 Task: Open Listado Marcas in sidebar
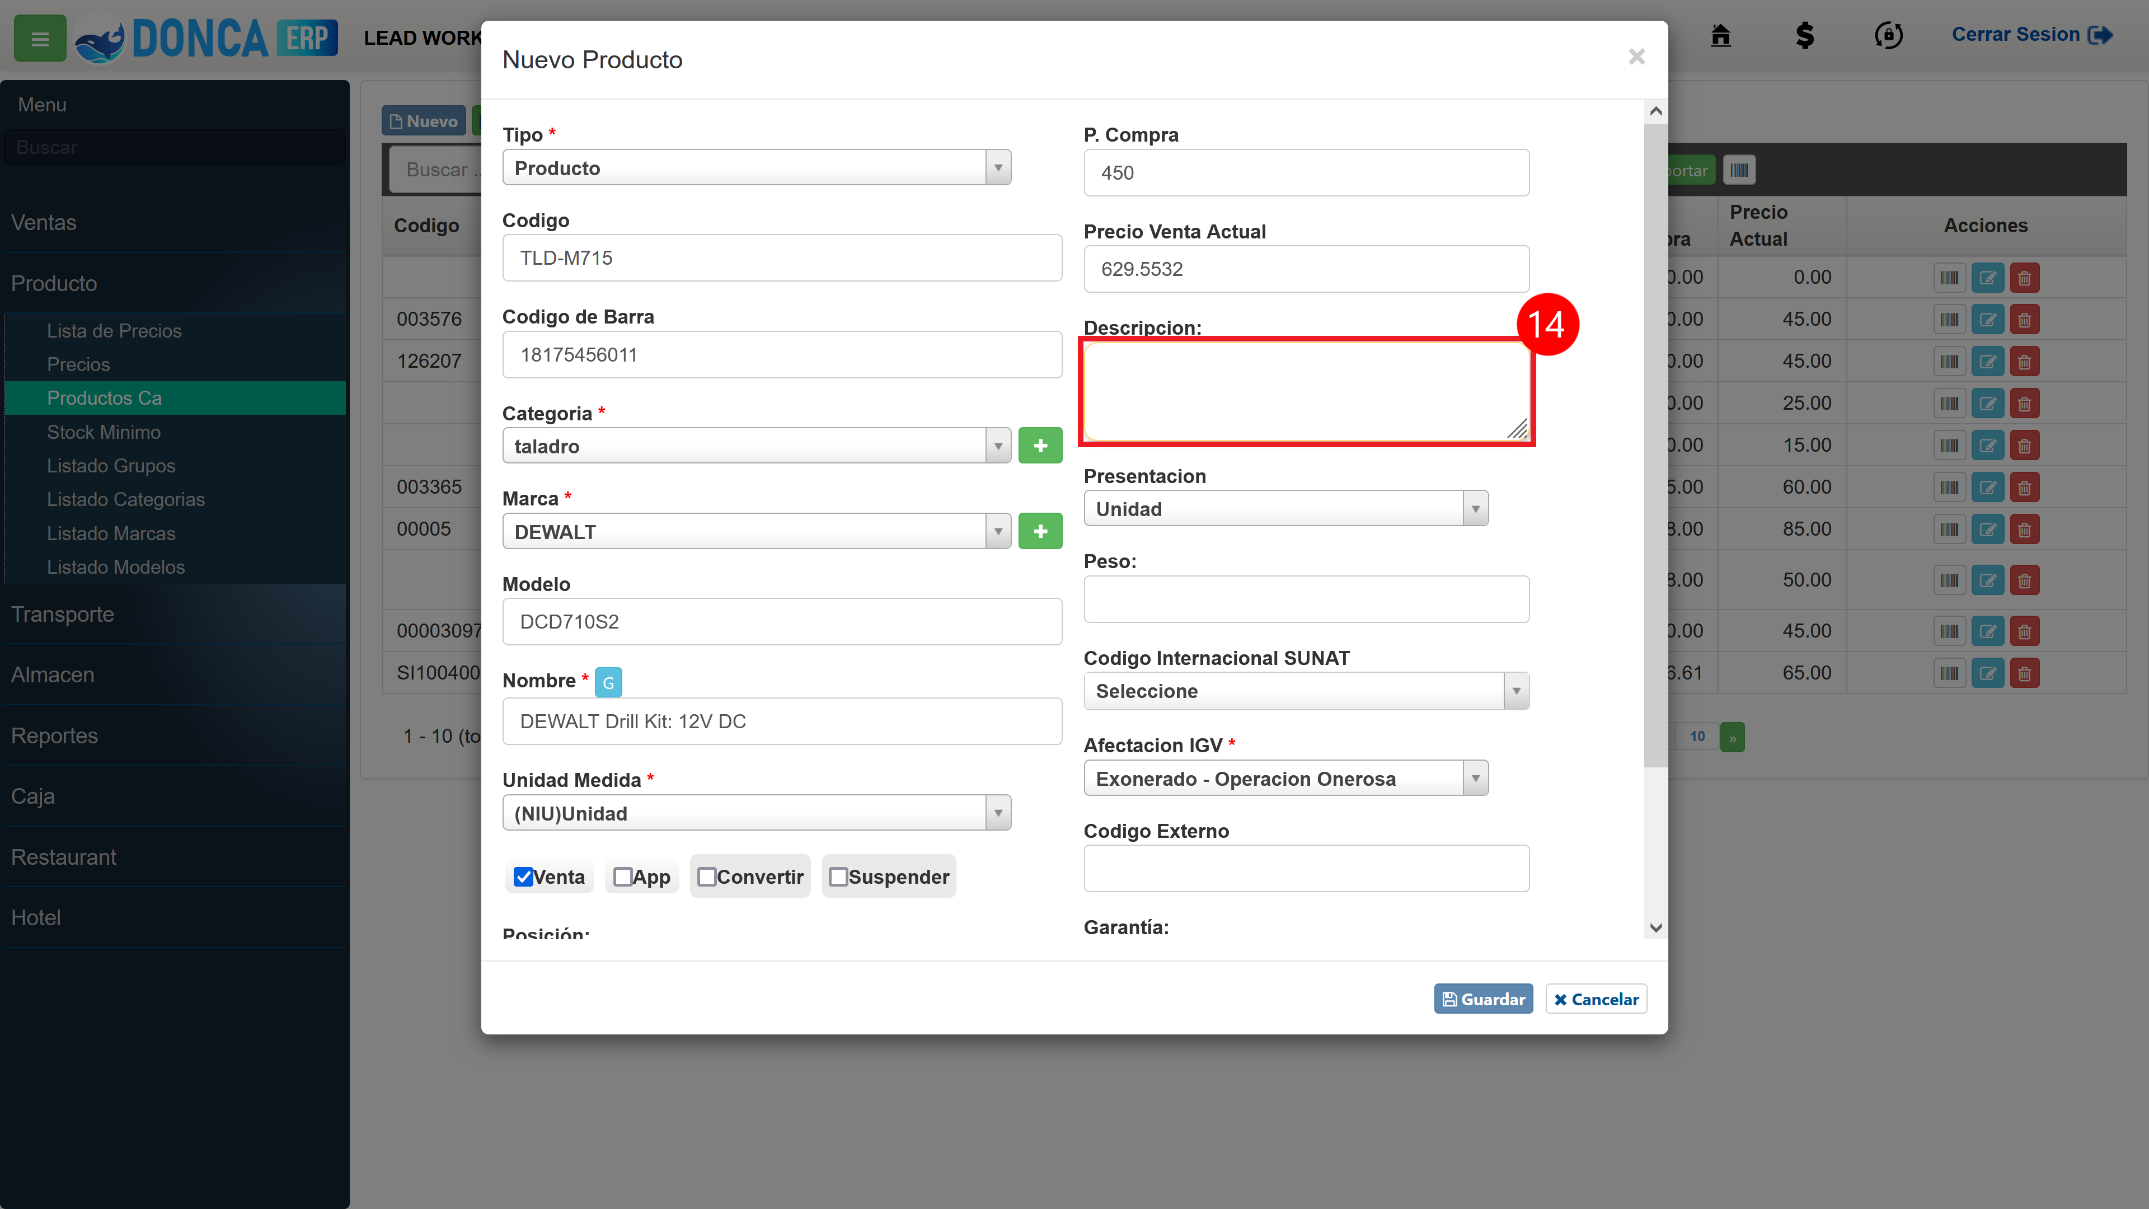tap(111, 533)
